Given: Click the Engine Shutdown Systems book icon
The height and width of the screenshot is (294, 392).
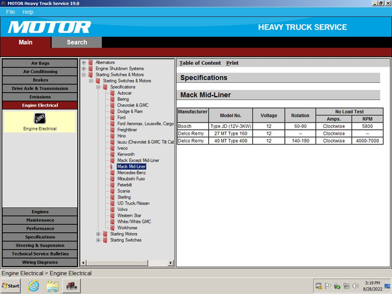Looking at the screenshot, I should (91, 69).
